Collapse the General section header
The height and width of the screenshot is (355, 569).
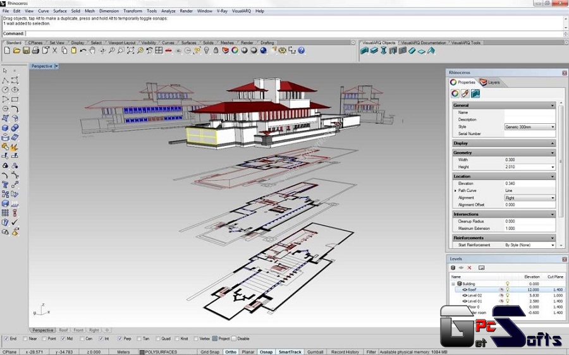(504, 105)
